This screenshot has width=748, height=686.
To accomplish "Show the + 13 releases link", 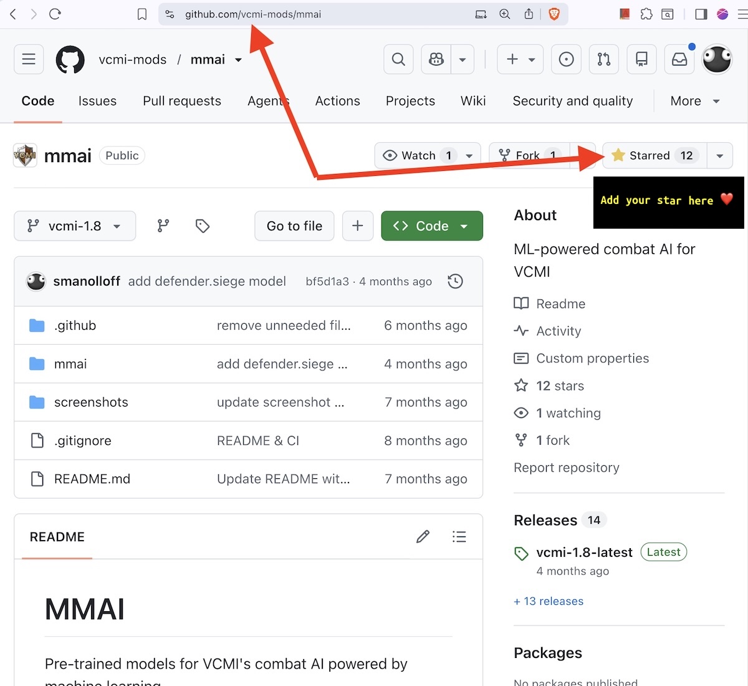I will tap(549, 601).
